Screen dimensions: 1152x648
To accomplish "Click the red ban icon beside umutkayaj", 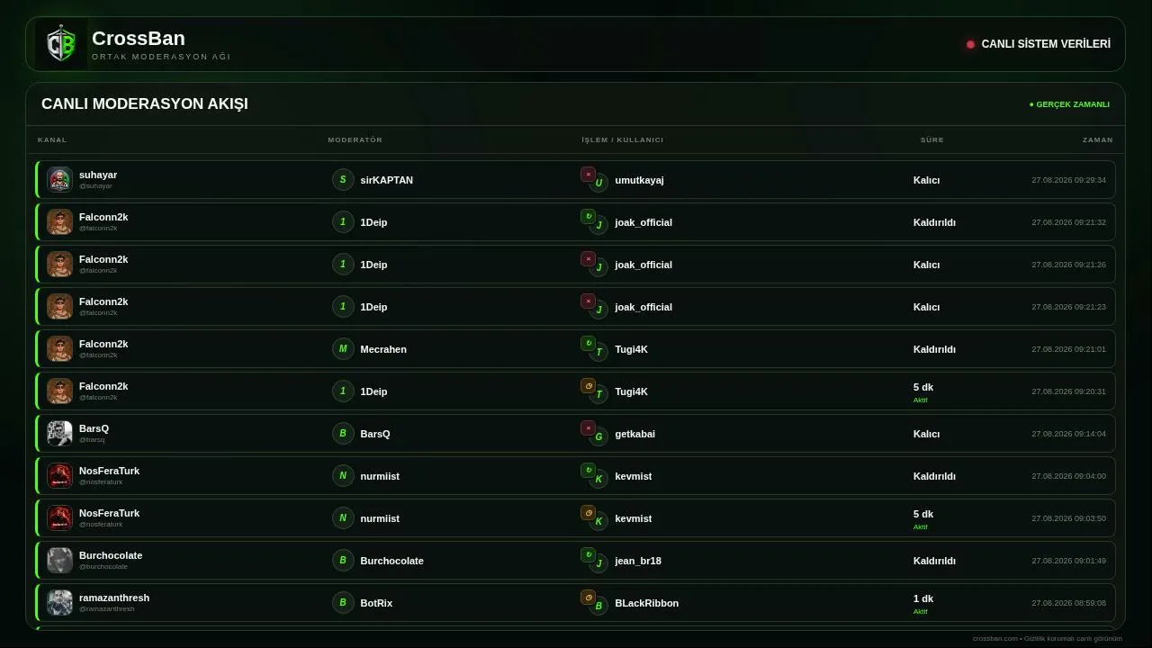I will click(588, 174).
